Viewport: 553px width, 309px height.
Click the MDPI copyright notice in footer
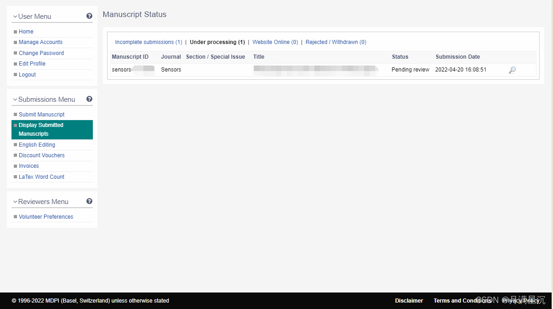click(91, 301)
